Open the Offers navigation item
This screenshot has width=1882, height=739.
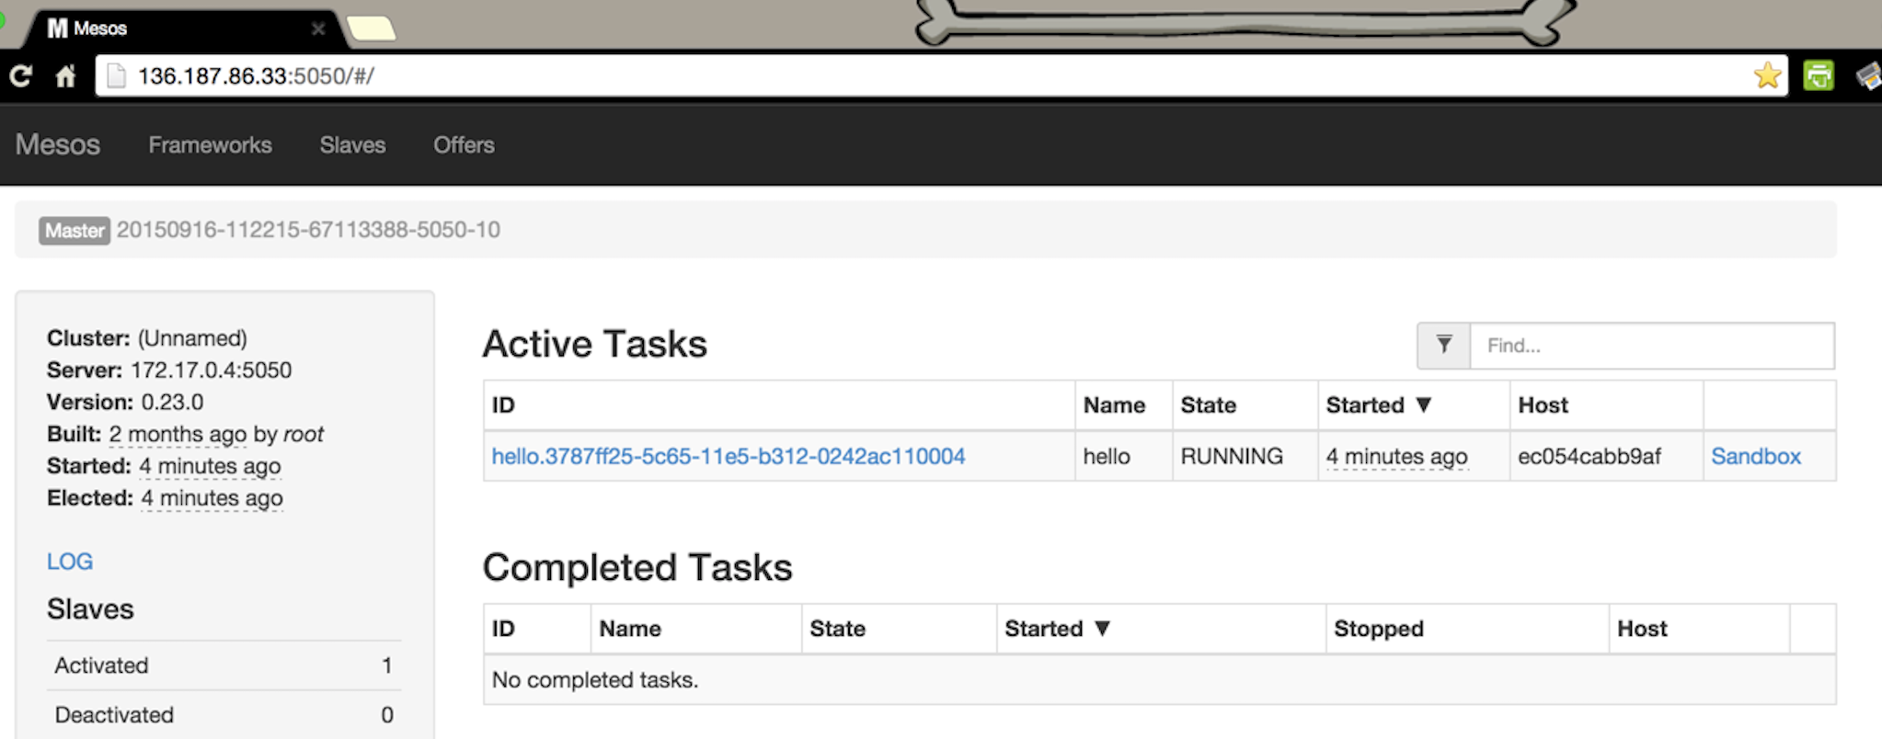pos(464,144)
